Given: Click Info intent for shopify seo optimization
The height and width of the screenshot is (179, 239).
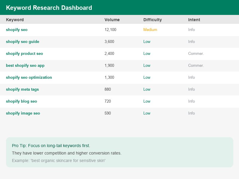Looking at the screenshot, I should [x=191, y=78].
